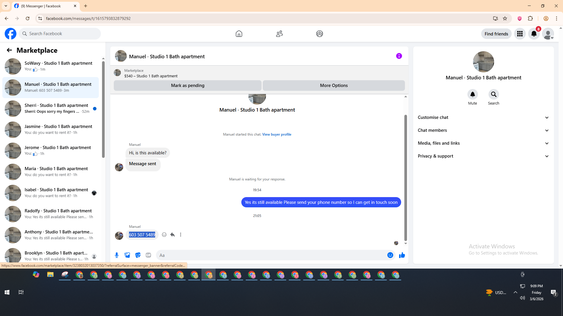This screenshot has width=563, height=316.
Task: Click browser address bar URL
Action: click(x=88, y=18)
